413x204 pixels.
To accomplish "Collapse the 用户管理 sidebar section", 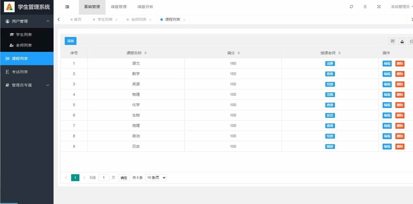I will pyautogui.click(x=48, y=21).
